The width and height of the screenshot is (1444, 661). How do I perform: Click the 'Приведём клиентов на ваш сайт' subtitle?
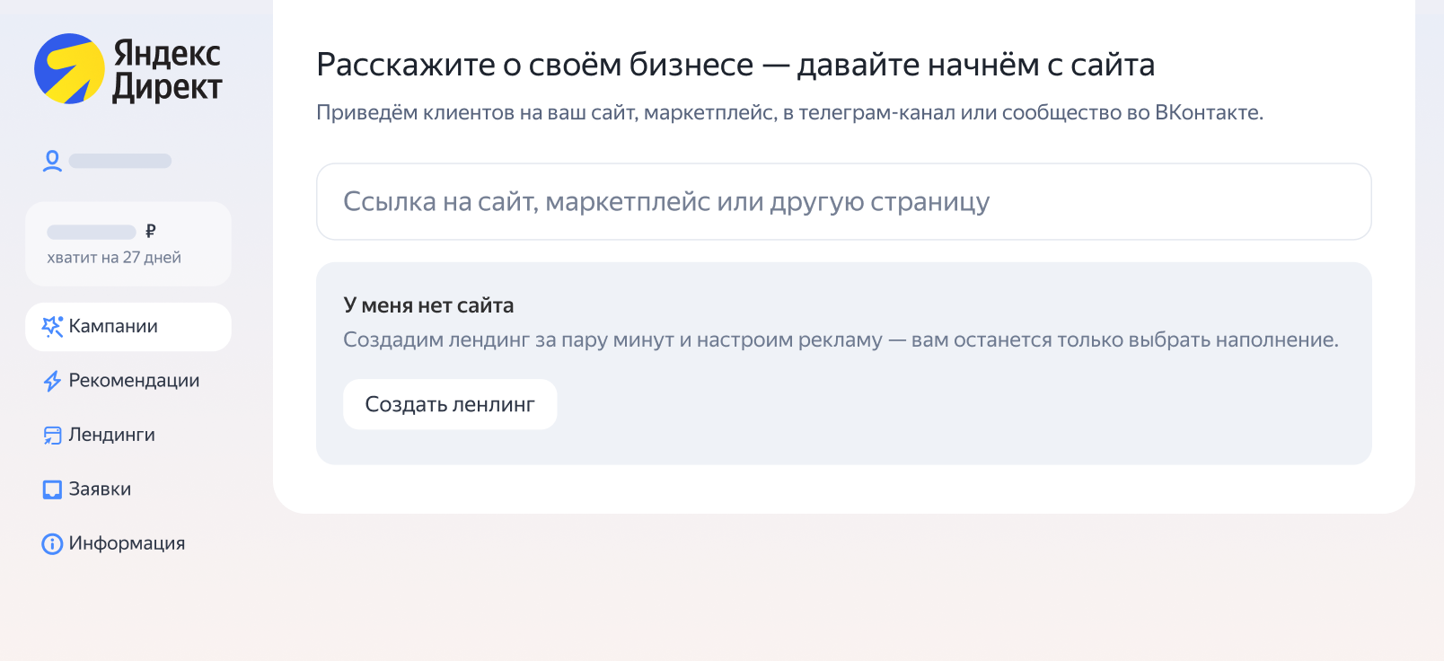coord(789,113)
